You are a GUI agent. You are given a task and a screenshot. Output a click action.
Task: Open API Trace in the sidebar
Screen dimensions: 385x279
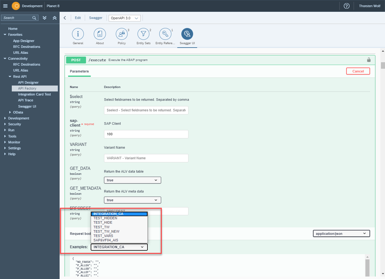coord(25,100)
